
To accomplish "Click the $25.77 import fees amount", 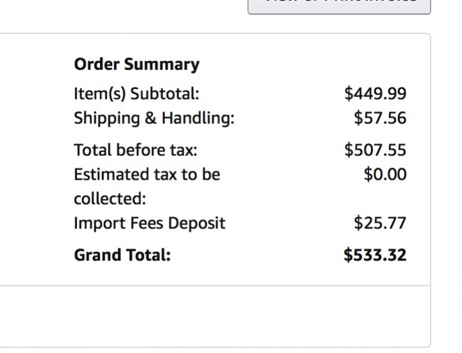I will tap(380, 223).
